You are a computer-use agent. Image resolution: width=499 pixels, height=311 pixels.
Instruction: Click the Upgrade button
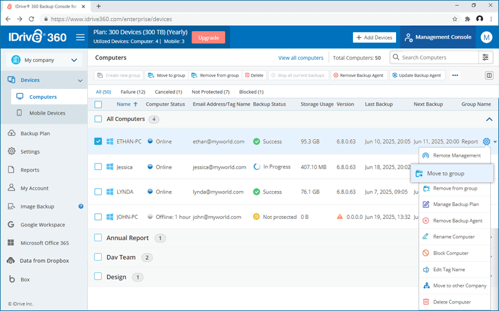click(x=208, y=37)
